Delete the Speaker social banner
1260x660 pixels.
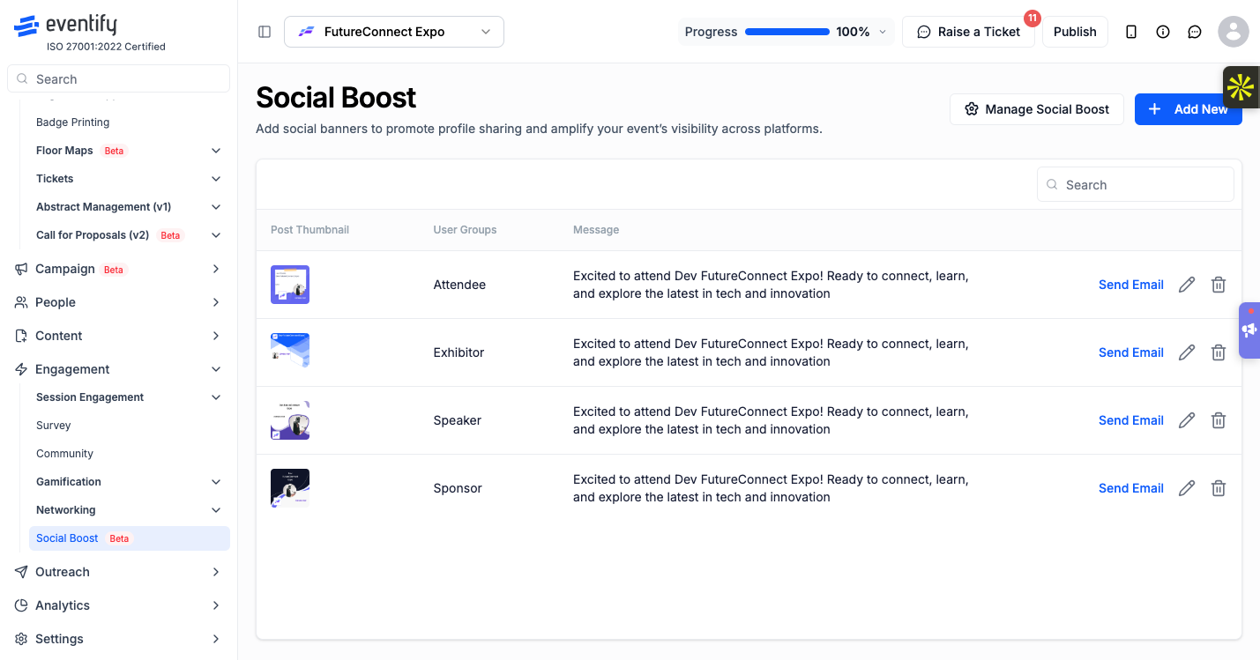click(1219, 420)
